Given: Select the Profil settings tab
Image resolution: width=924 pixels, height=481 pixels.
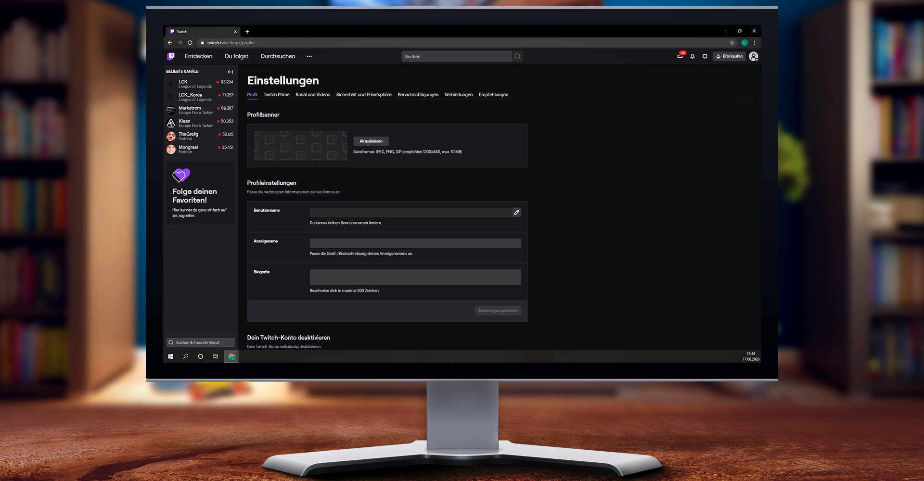Looking at the screenshot, I should [252, 95].
